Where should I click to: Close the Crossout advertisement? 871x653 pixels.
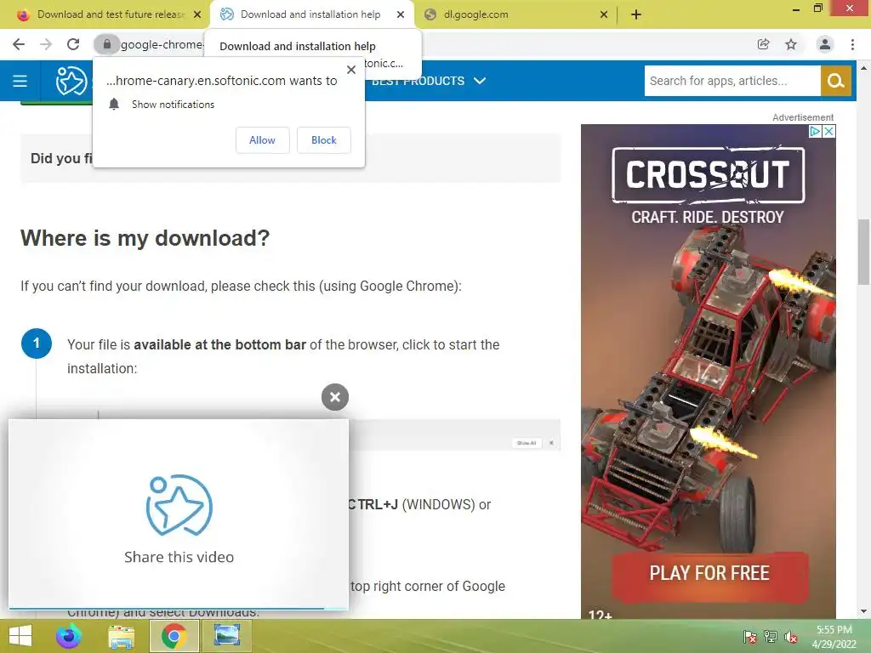point(828,131)
